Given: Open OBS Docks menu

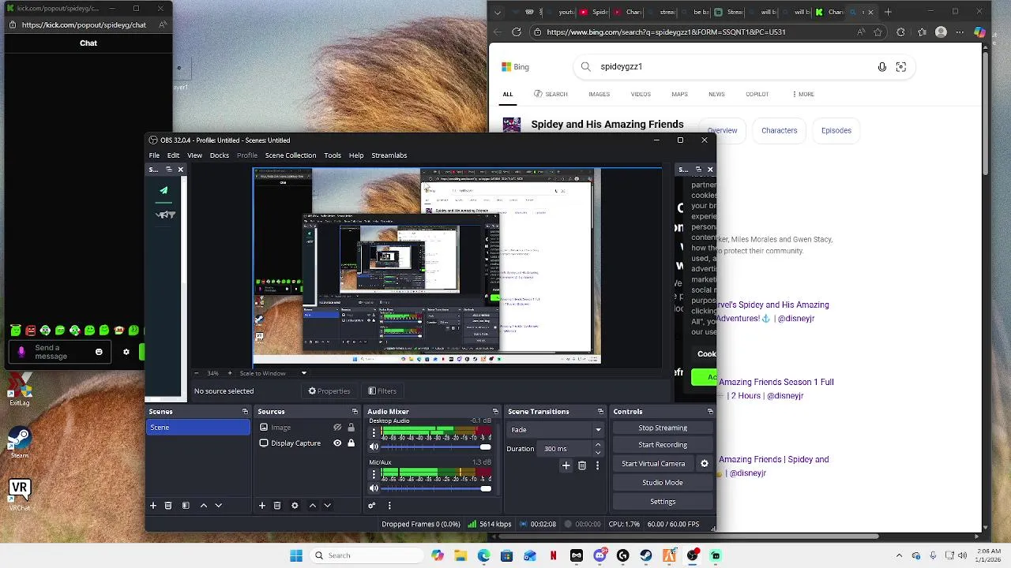Looking at the screenshot, I should tap(220, 155).
